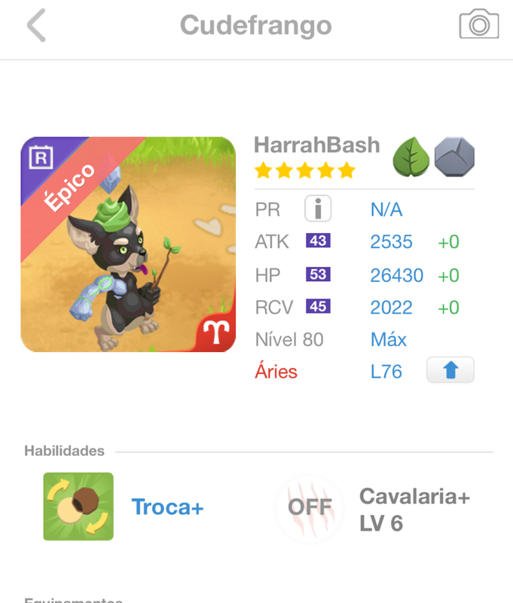This screenshot has height=603, width=513.
Task: Tap the Épico rarity ribbon
Action: tap(69, 187)
